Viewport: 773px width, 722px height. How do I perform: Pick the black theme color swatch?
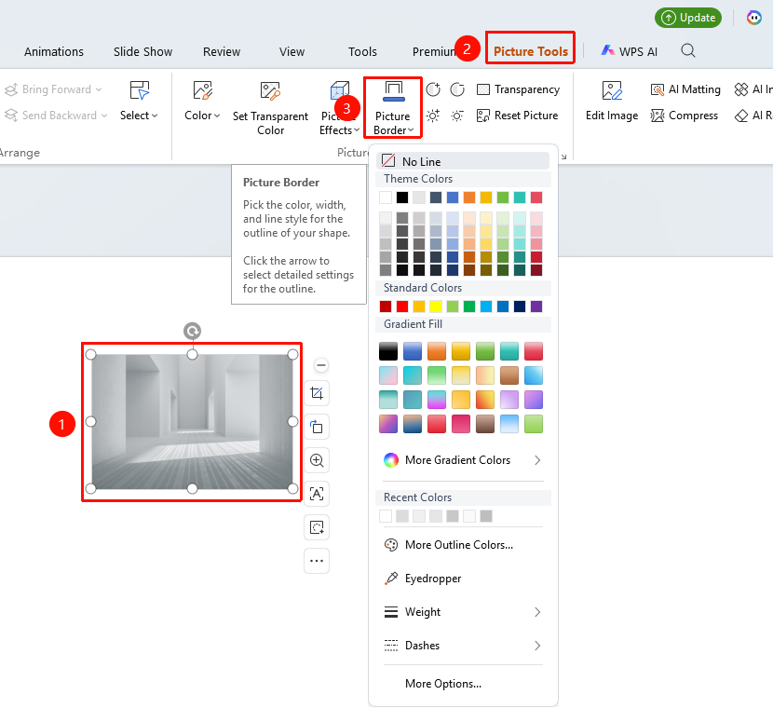(x=402, y=198)
